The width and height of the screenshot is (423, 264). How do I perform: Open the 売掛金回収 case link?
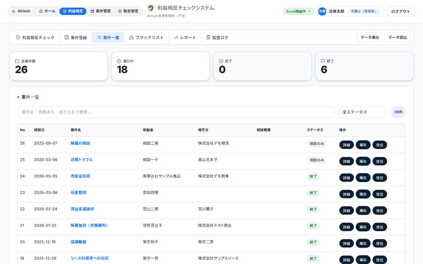pyautogui.click(x=80, y=176)
